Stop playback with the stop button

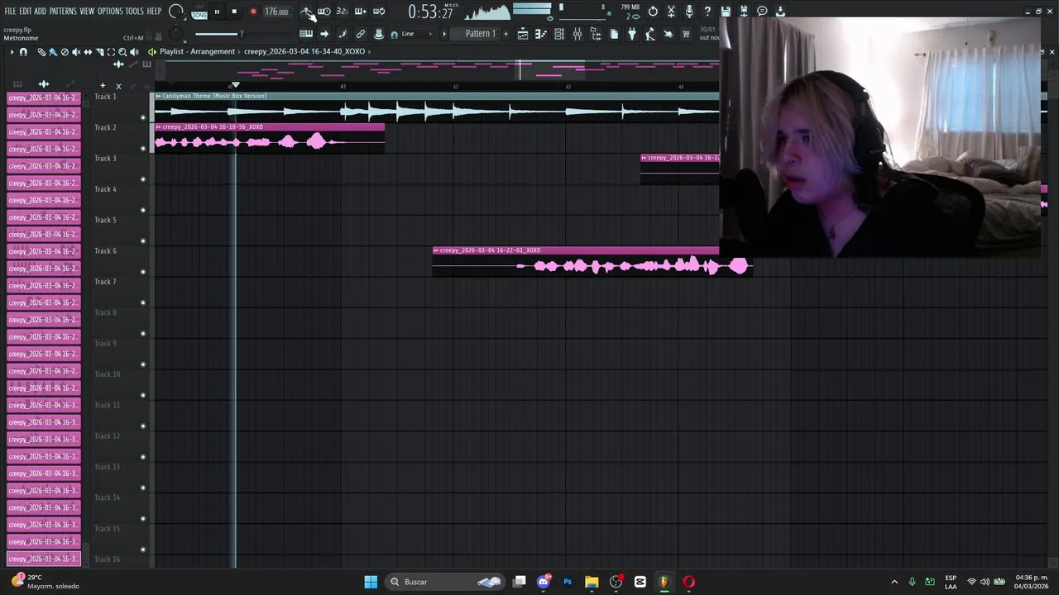pos(234,12)
